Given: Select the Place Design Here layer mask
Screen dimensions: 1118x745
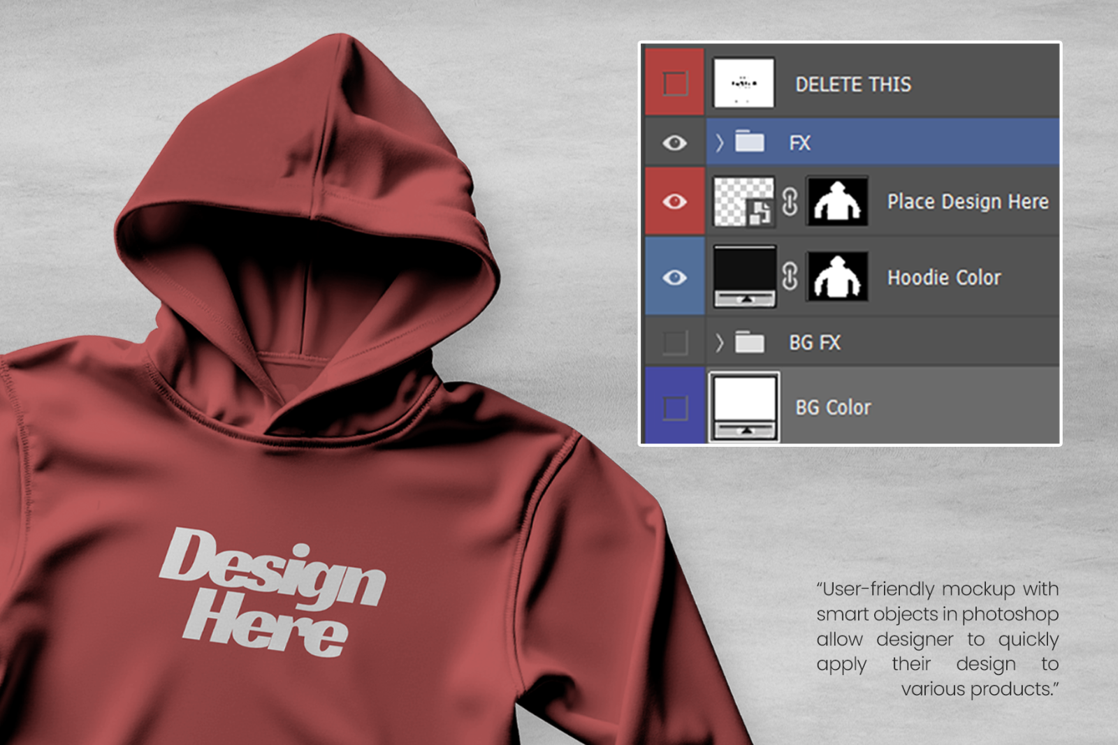Looking at the screenshot, I should tap(836, 202).
